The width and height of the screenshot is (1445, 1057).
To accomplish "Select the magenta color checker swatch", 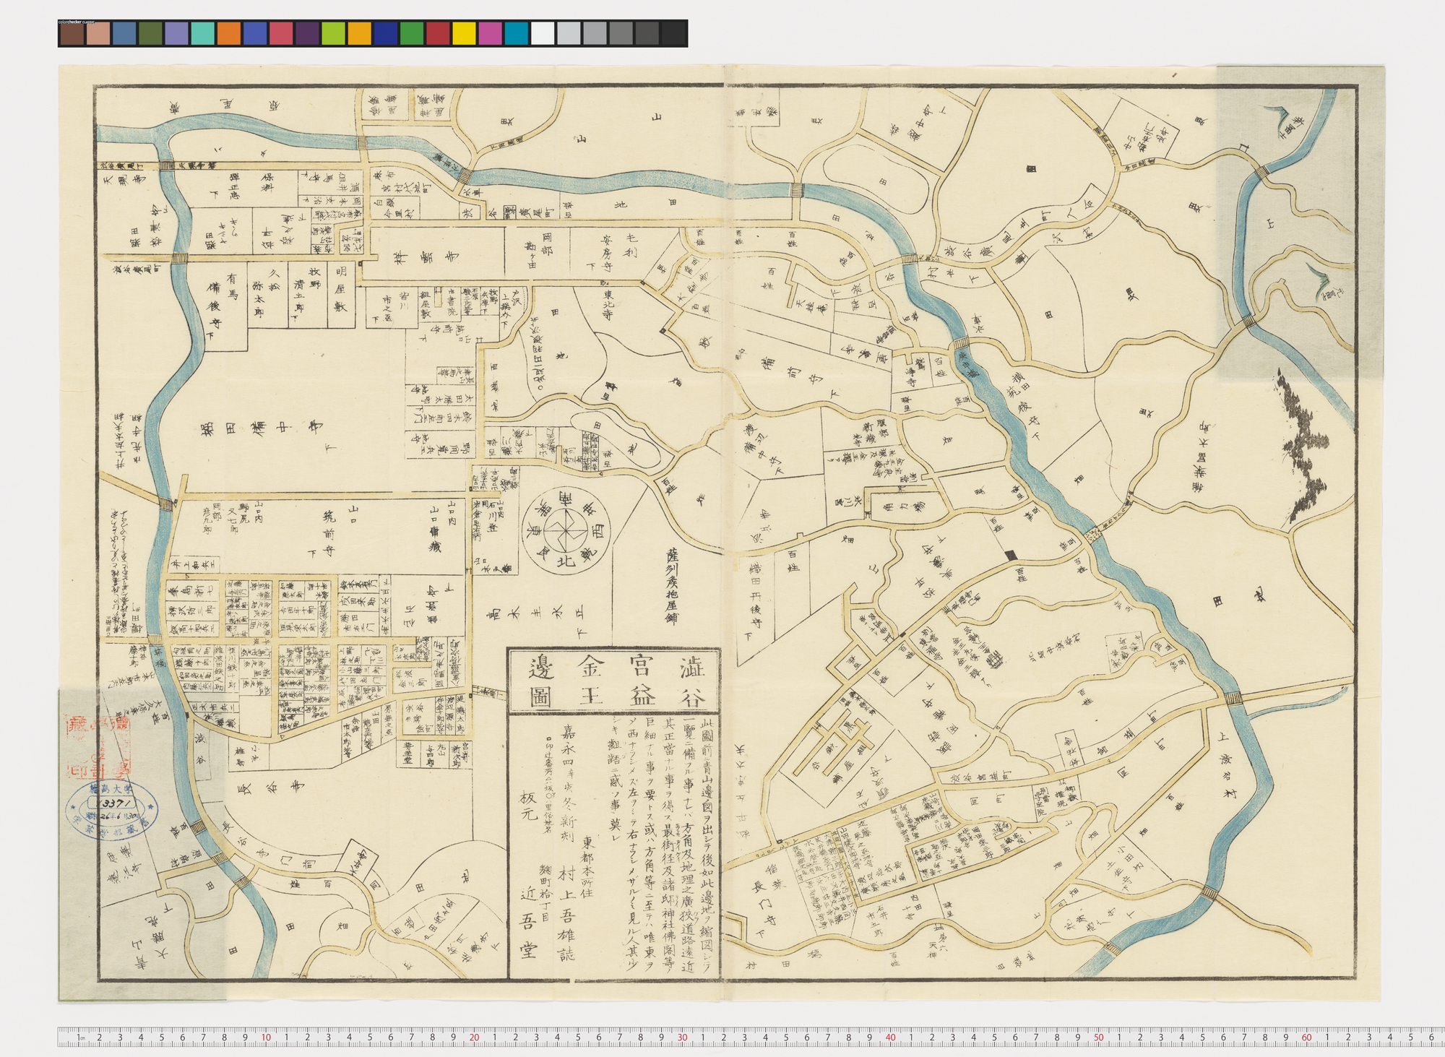I will pyautogui.click(x=490, y=34).
